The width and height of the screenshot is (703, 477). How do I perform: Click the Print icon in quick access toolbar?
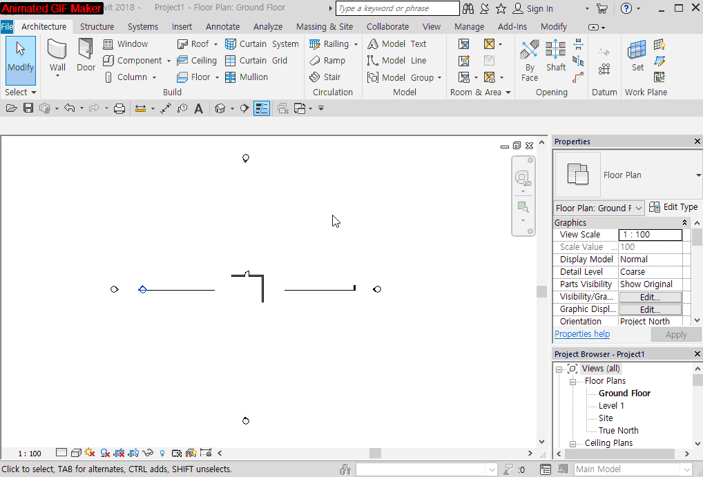tap(119, 108)
